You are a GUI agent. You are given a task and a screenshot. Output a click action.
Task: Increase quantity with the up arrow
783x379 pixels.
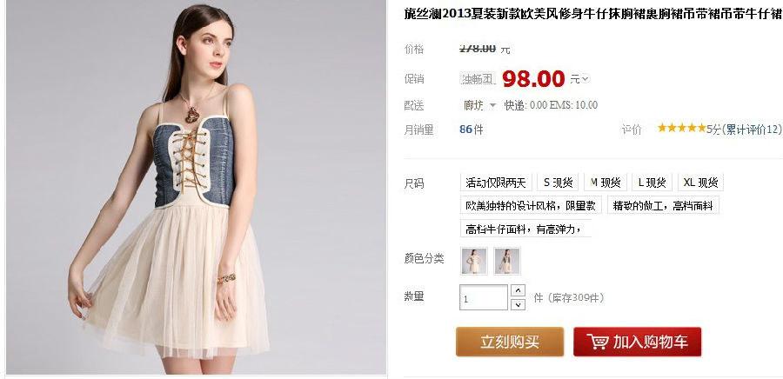519,290
